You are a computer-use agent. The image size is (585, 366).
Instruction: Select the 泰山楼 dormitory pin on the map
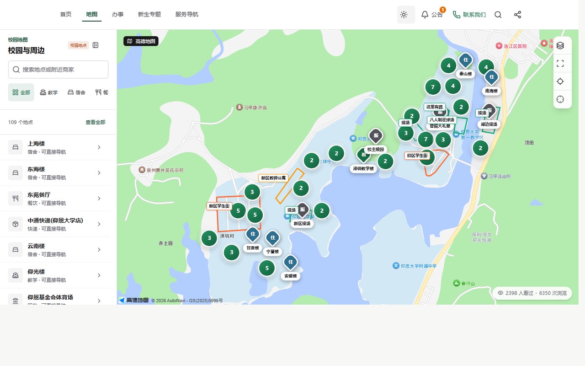tap(466, 60)
